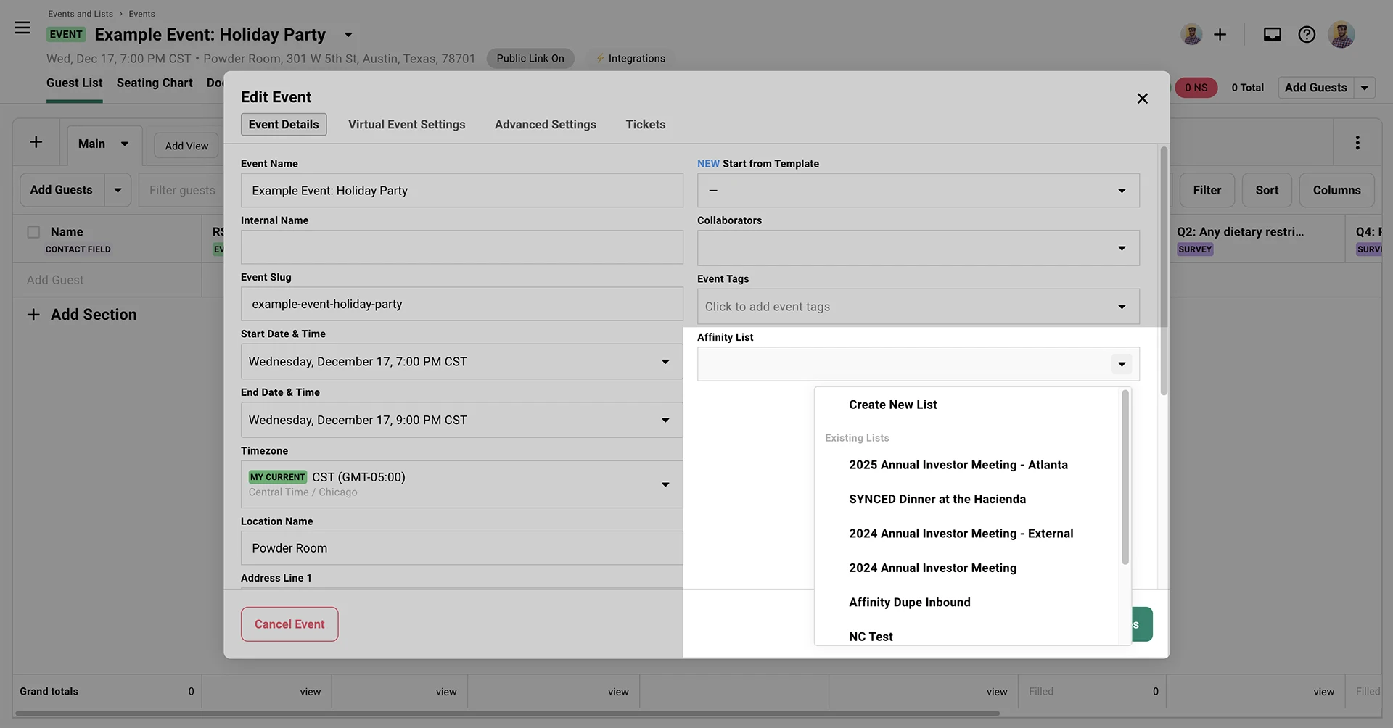Select the Name column header checkbox

click(x=33, y=231)
